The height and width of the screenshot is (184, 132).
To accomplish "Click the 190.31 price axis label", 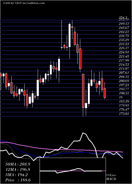I will pos(124,93).
